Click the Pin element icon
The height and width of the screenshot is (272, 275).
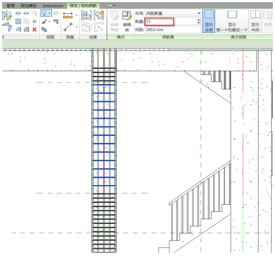(x=34, y=22)
